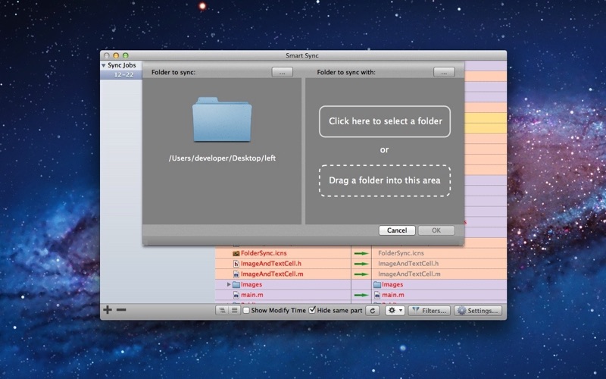Select the greyed FolderSync.icns on the right side

(401, 253)
